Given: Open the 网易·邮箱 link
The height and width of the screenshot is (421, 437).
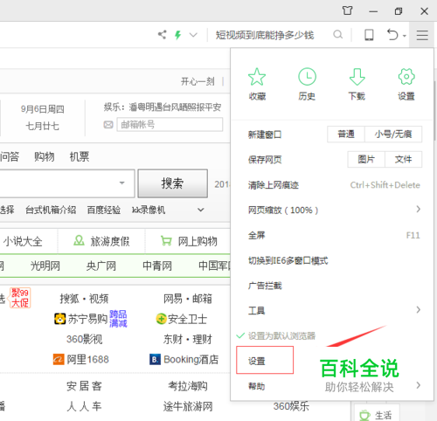Looking at the screenshot, I should tap(188, 299).
